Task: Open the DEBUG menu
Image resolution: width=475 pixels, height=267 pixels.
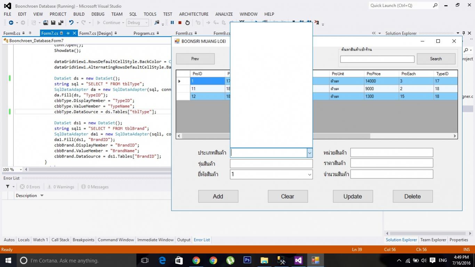Action: (98, 14)
